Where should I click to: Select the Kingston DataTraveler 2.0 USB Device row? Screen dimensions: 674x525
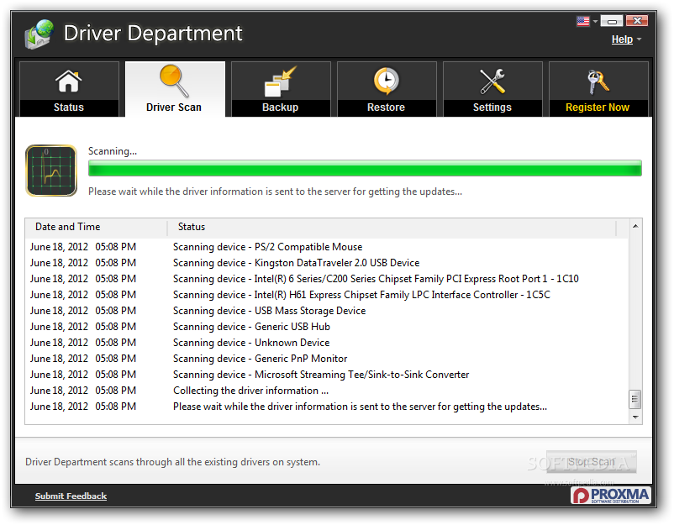click(x=327, y=263)
